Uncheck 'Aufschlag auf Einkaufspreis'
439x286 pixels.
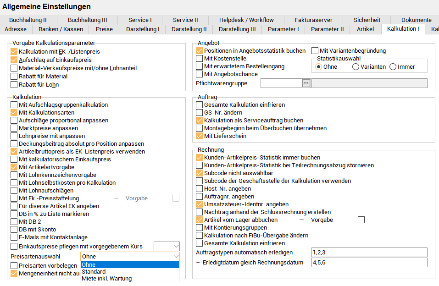(14, 60)
